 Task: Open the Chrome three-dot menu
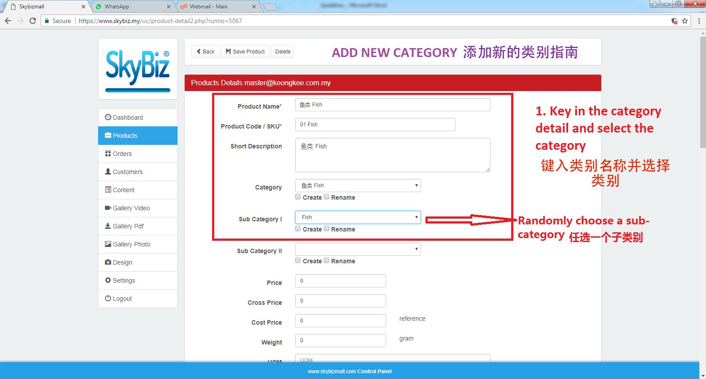coord(699,21)
